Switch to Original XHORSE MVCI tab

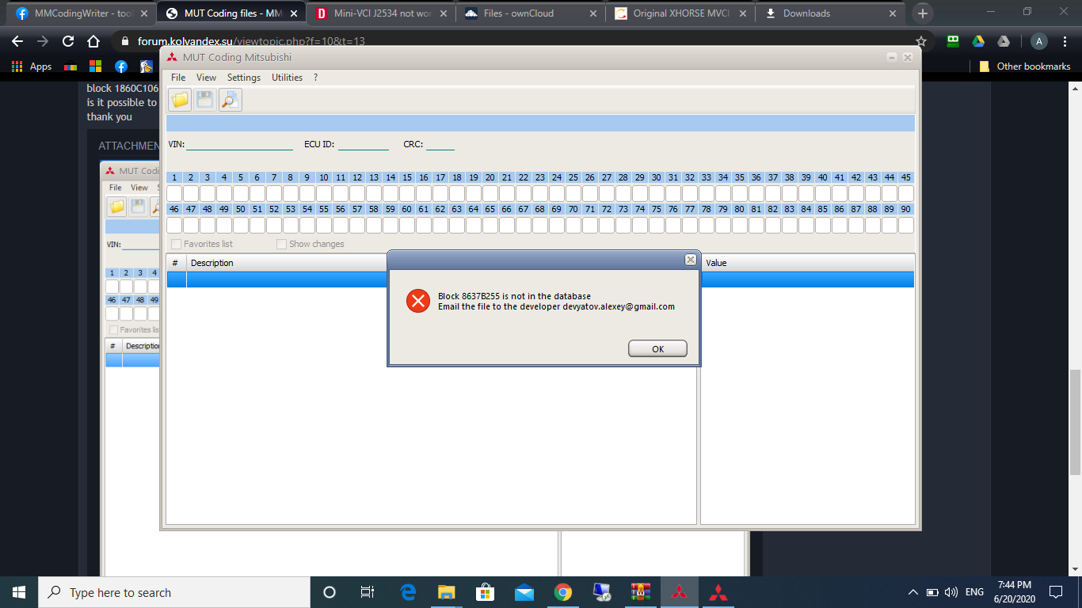tap(680, 13)
